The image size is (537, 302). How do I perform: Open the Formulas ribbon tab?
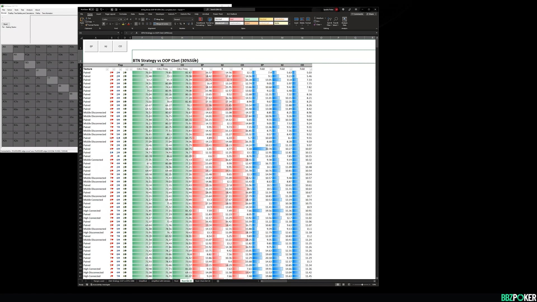[x=123, y=14]
